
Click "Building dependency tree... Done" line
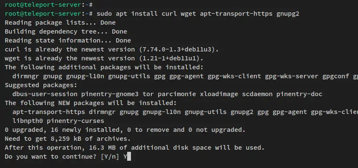pyautogui.click(x=66, y=32)
